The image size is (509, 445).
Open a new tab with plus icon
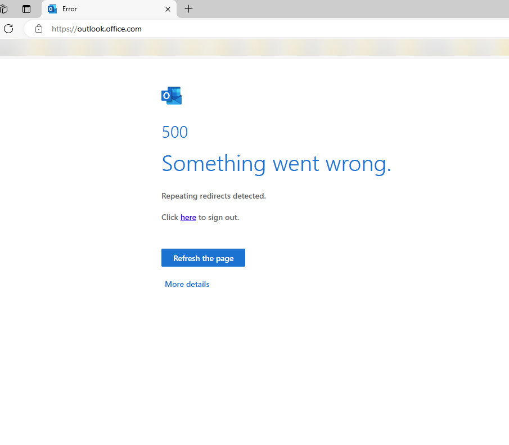tap(188, 9)
